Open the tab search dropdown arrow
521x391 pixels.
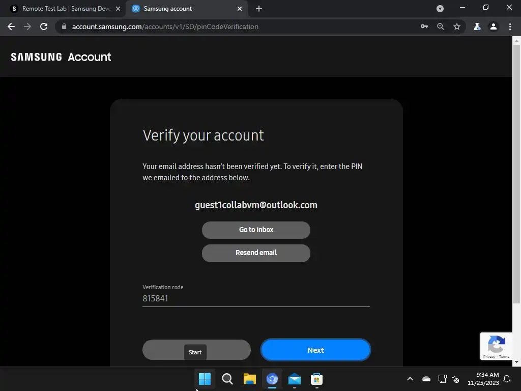pos(440,9)
